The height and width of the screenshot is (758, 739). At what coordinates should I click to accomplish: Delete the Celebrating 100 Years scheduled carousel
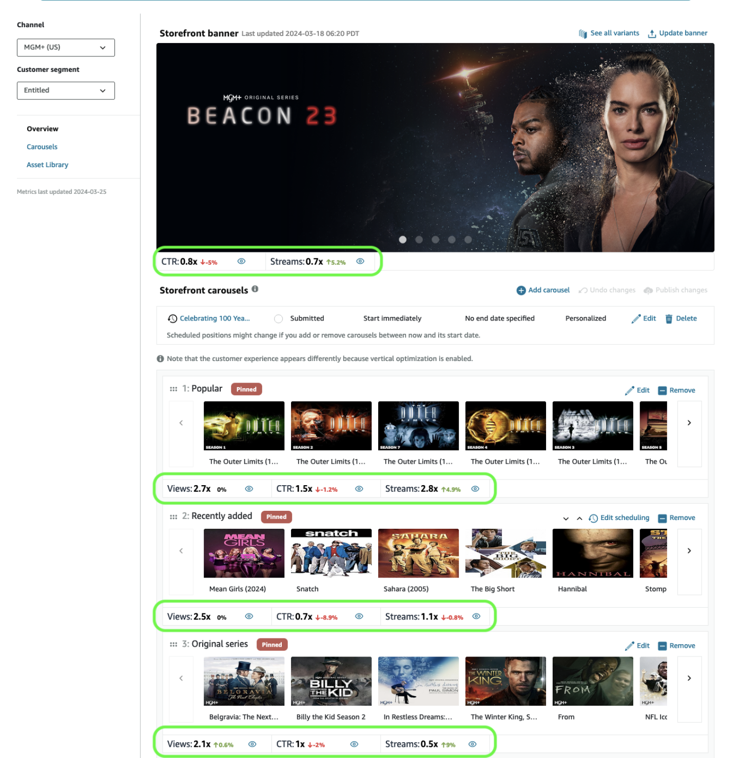pyautogui.click(x=681, y=318)
